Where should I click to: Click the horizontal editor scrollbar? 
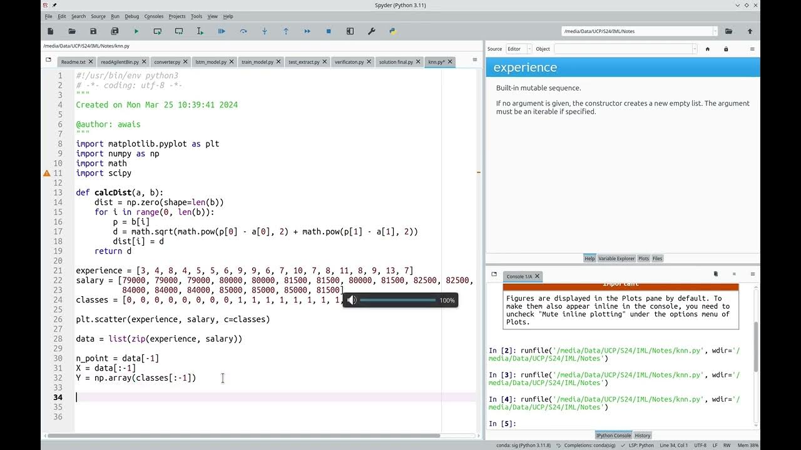[x=245, y=436]
